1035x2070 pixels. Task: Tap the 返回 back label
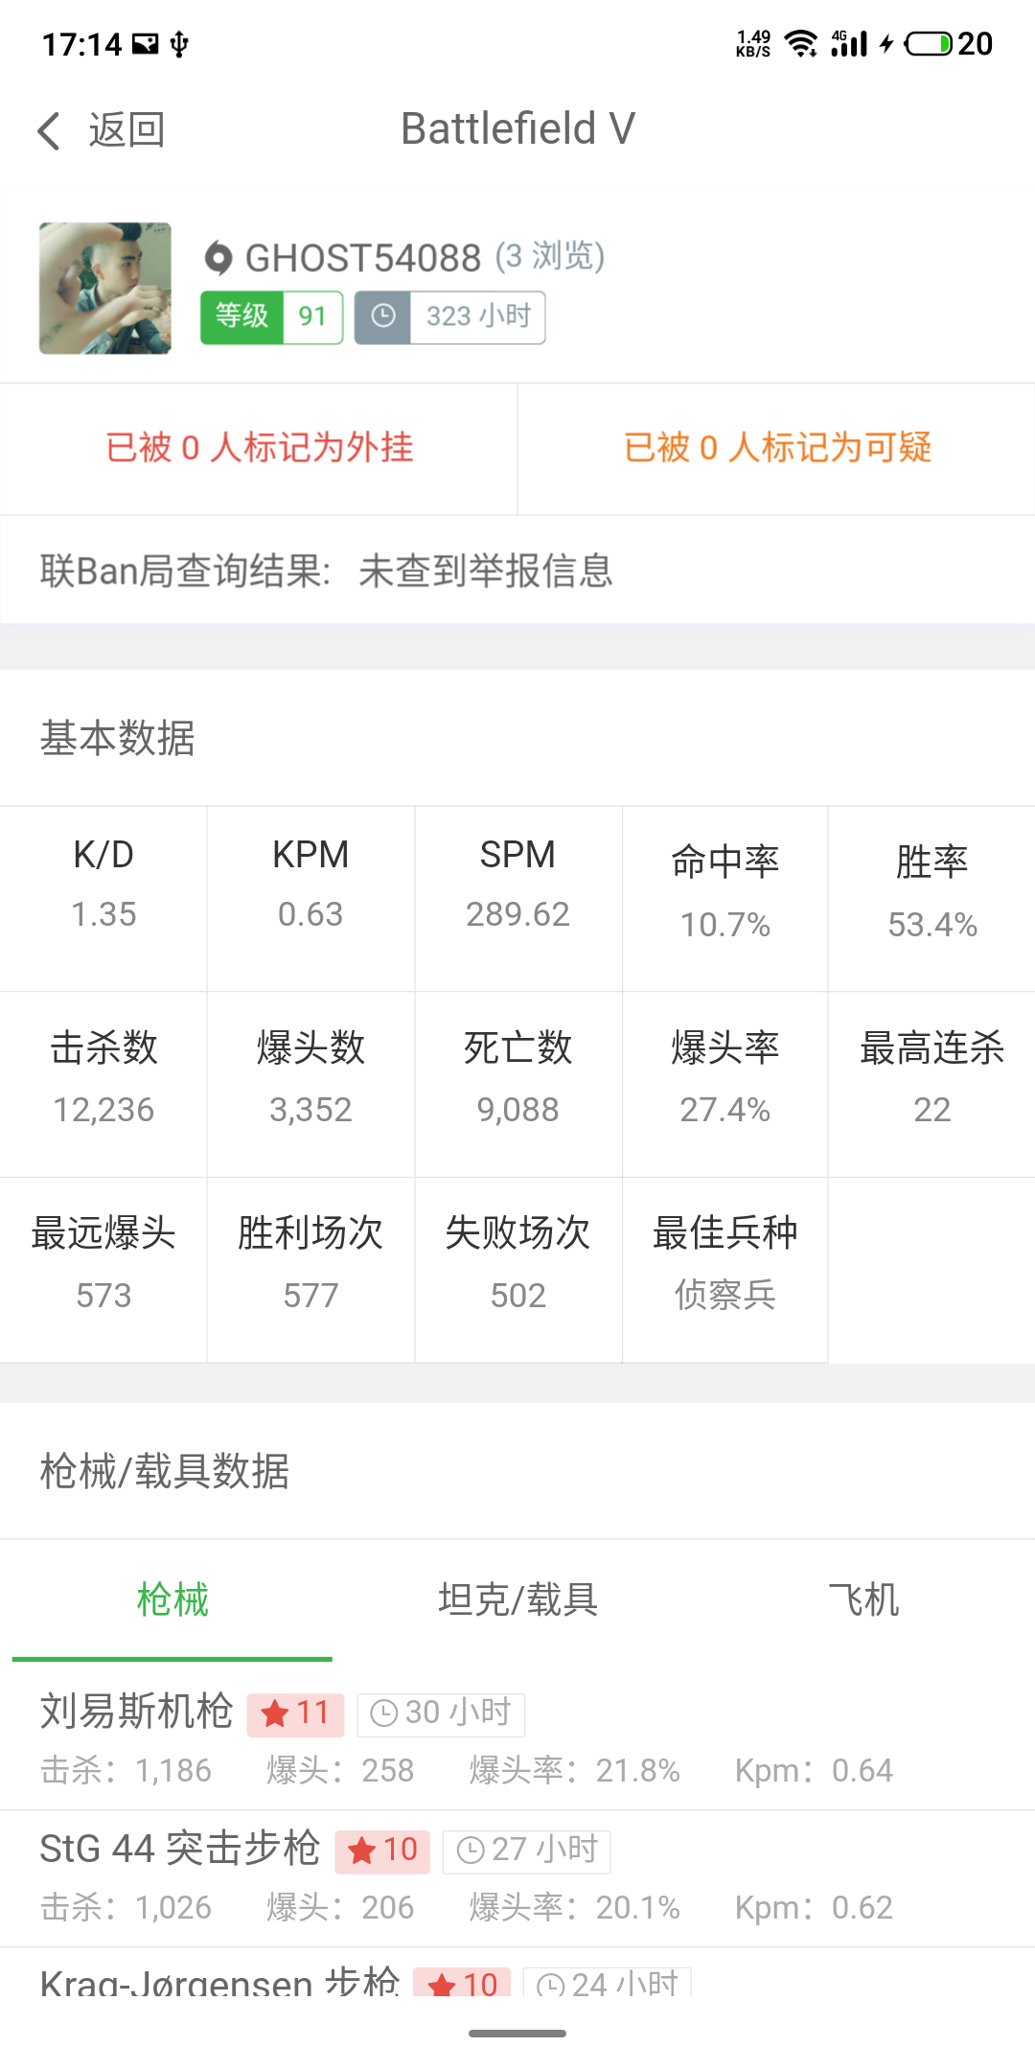pos(126,130)
